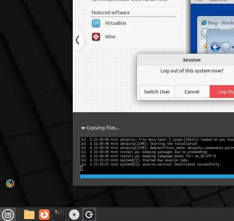Open the Files folder in the panel
The height and width of the screenshot is (221, 234).
29,215
